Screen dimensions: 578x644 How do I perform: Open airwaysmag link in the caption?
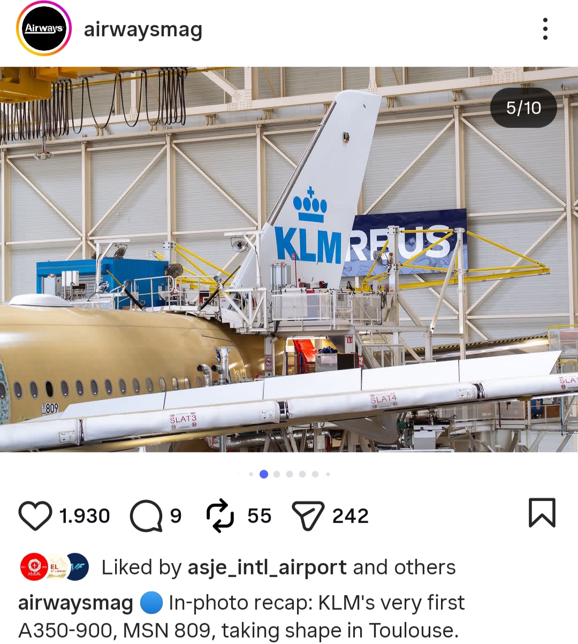[75, 603]
